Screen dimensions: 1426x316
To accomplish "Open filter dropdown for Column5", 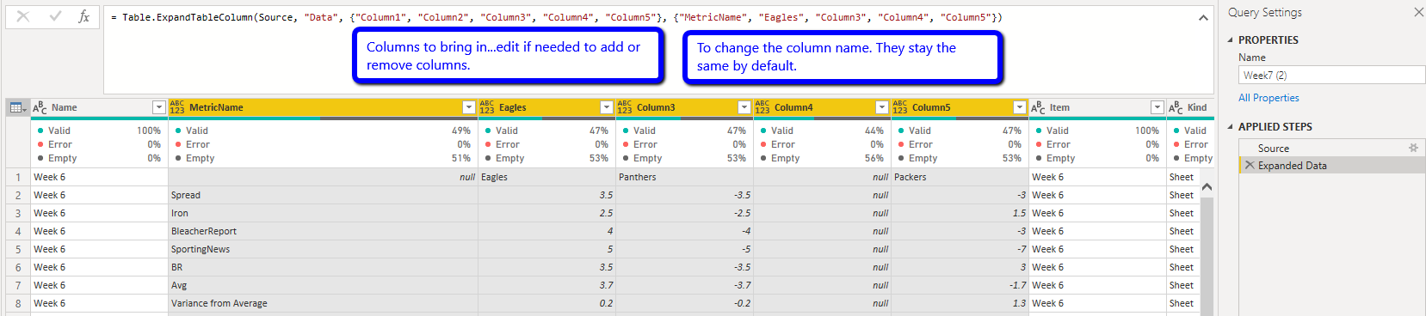I will (1020, 107).
